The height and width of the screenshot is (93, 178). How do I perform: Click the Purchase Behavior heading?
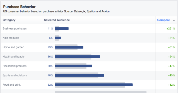point(19,7)
